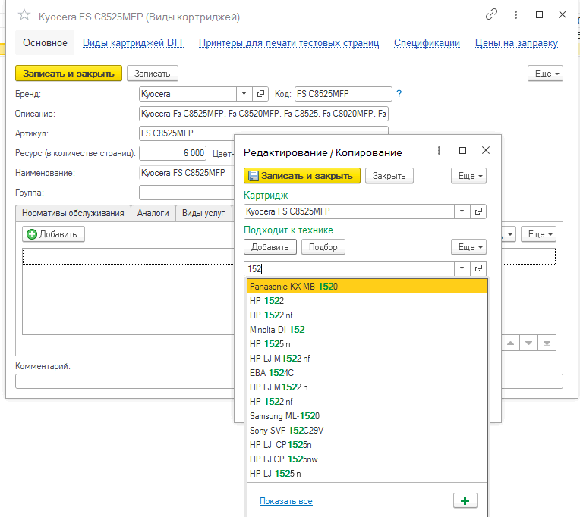Open the Еще menu in the table section
Image resolution: width=580 pixels, height=517 pixels.
pyautogui.click(x=538, y=234)
